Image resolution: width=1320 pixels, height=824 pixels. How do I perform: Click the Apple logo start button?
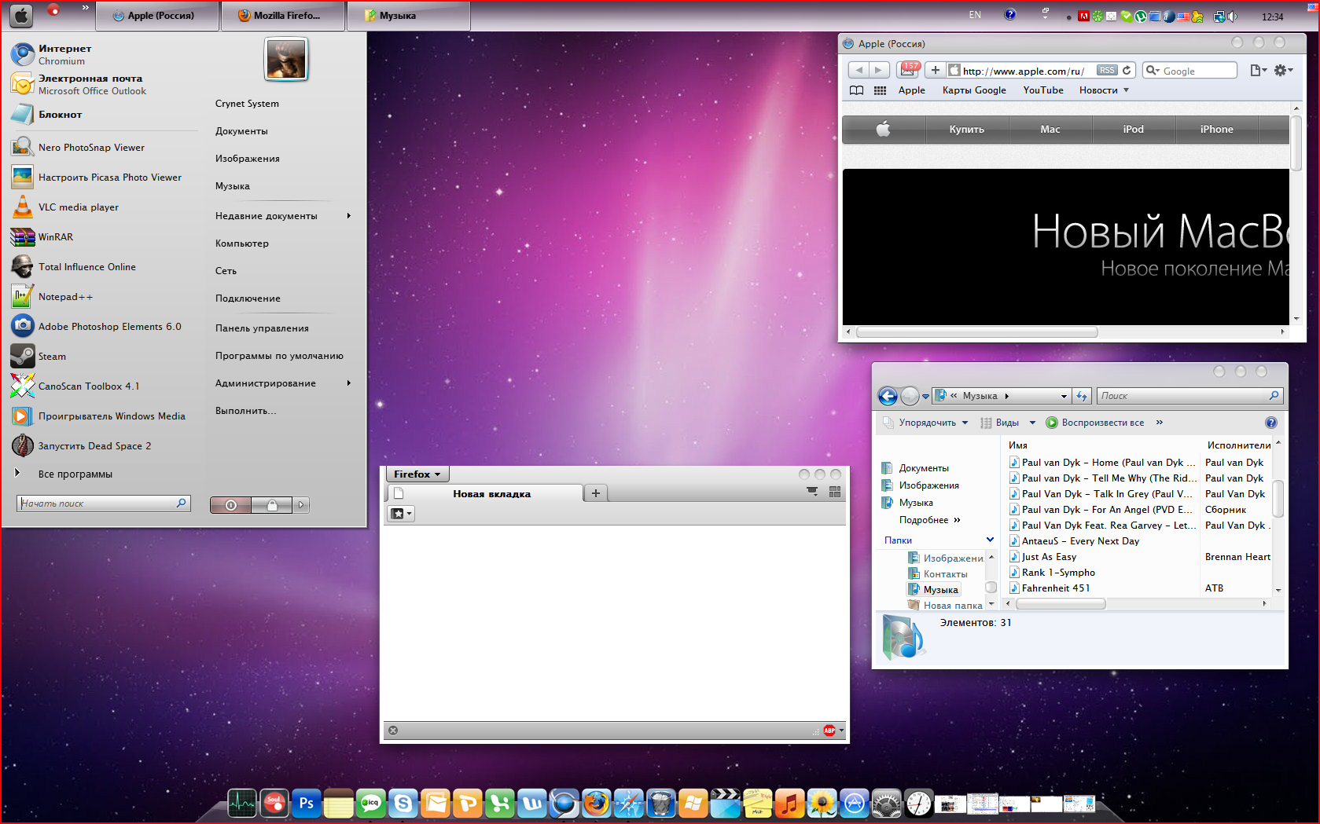tap(21, 15)
